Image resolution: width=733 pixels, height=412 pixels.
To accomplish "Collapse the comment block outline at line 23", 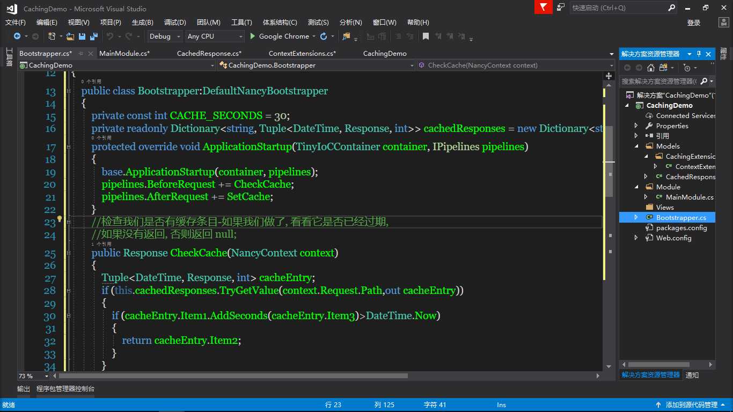I will [68, 222].
